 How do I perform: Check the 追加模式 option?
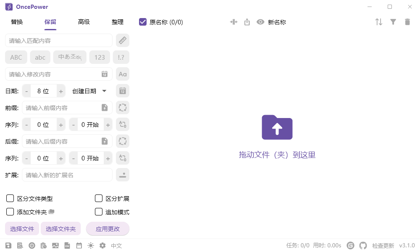click(x=99, y=212)
